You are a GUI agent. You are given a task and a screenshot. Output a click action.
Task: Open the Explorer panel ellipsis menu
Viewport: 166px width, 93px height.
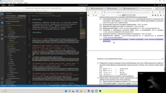(x=24, y=13)
